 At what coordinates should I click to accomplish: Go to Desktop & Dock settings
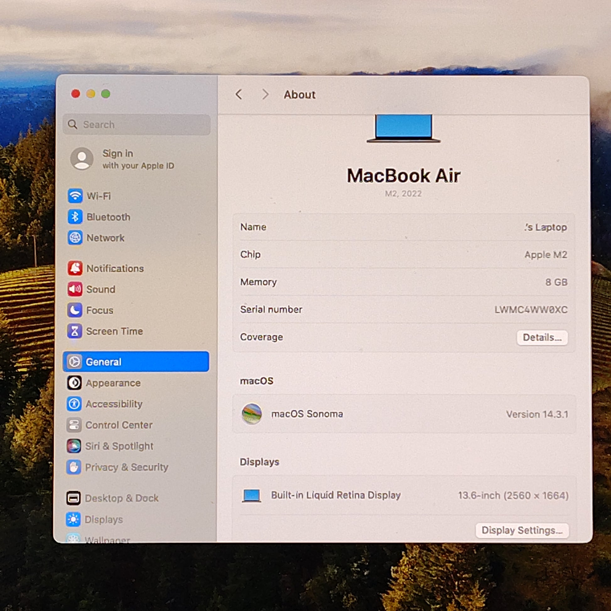[x=122, y=498]
